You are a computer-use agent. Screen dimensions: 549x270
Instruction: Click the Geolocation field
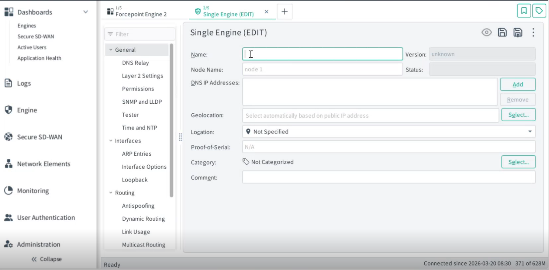tap(371, 115)
